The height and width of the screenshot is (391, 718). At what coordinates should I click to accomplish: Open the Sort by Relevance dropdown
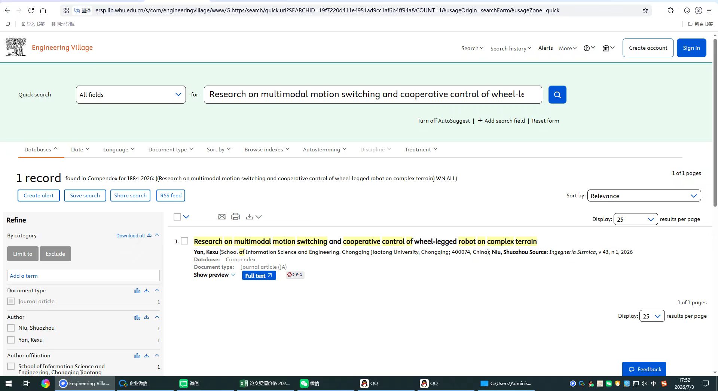click(644, 196)
